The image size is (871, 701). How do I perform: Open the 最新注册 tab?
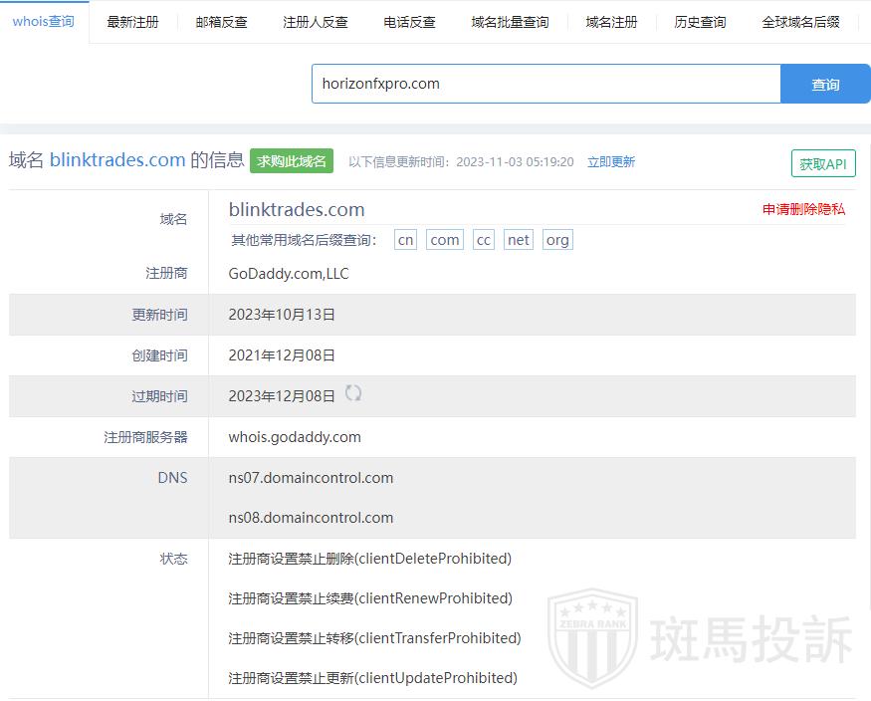(x=132, y=22)
